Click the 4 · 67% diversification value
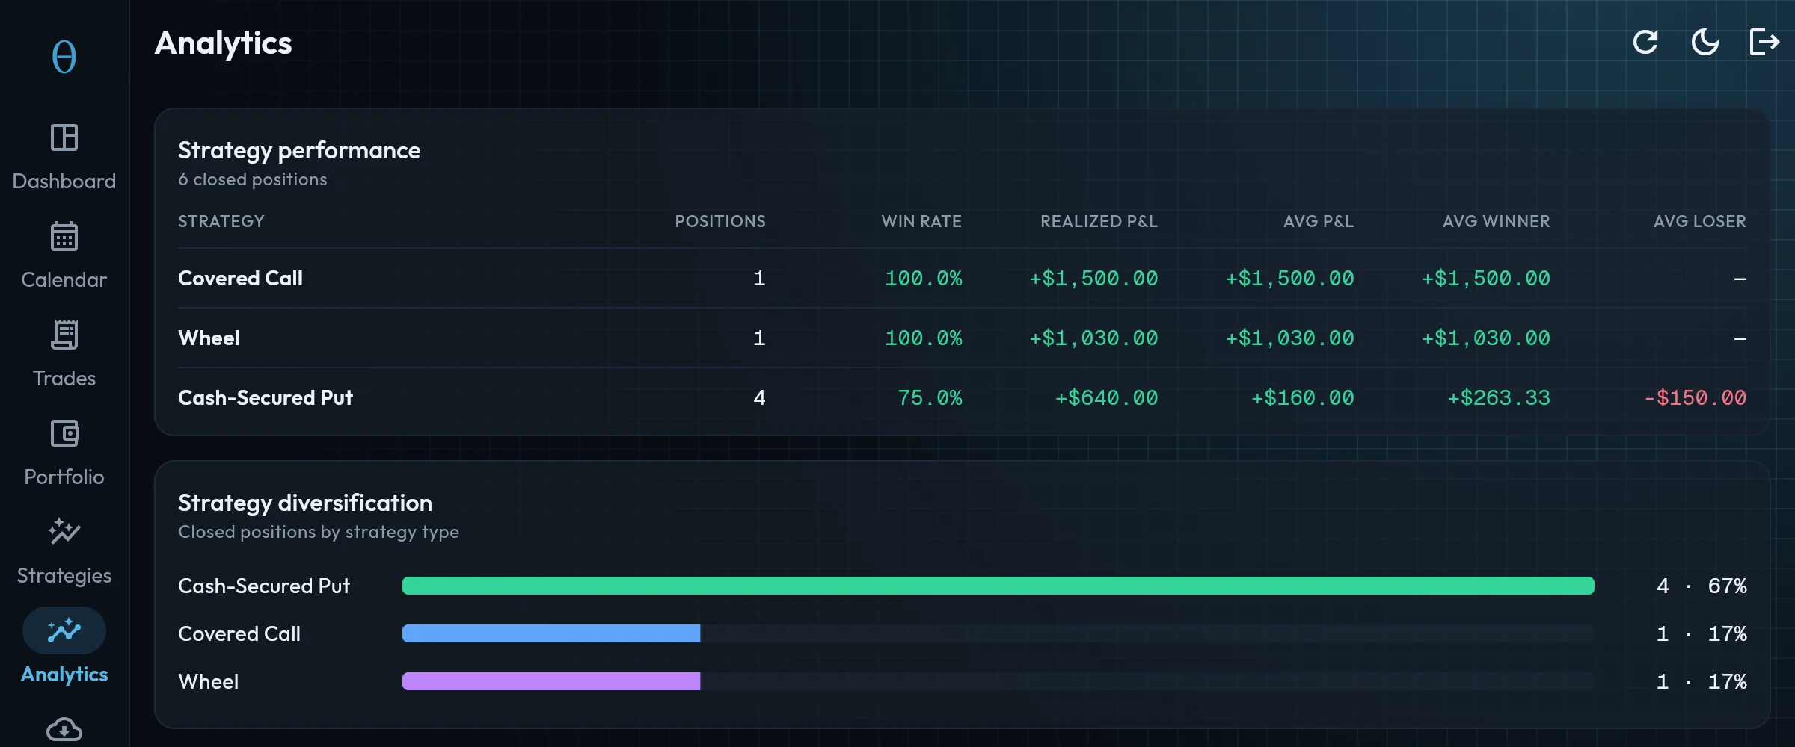 pyautogui.click(x=1702, y=586)
